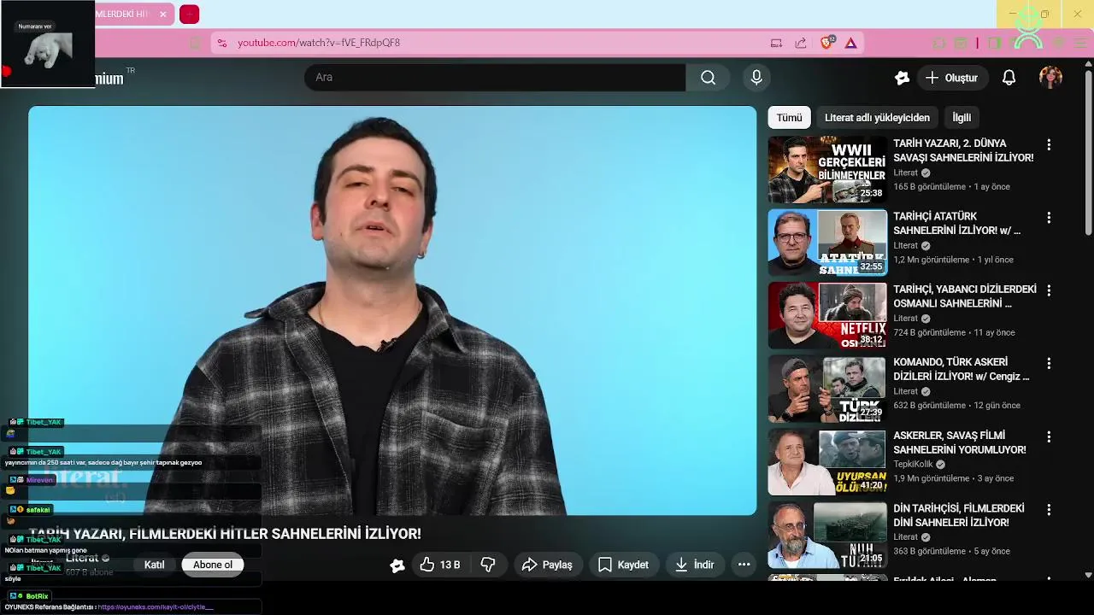Open site settings icon before the URL

click(x=221, y=43)
